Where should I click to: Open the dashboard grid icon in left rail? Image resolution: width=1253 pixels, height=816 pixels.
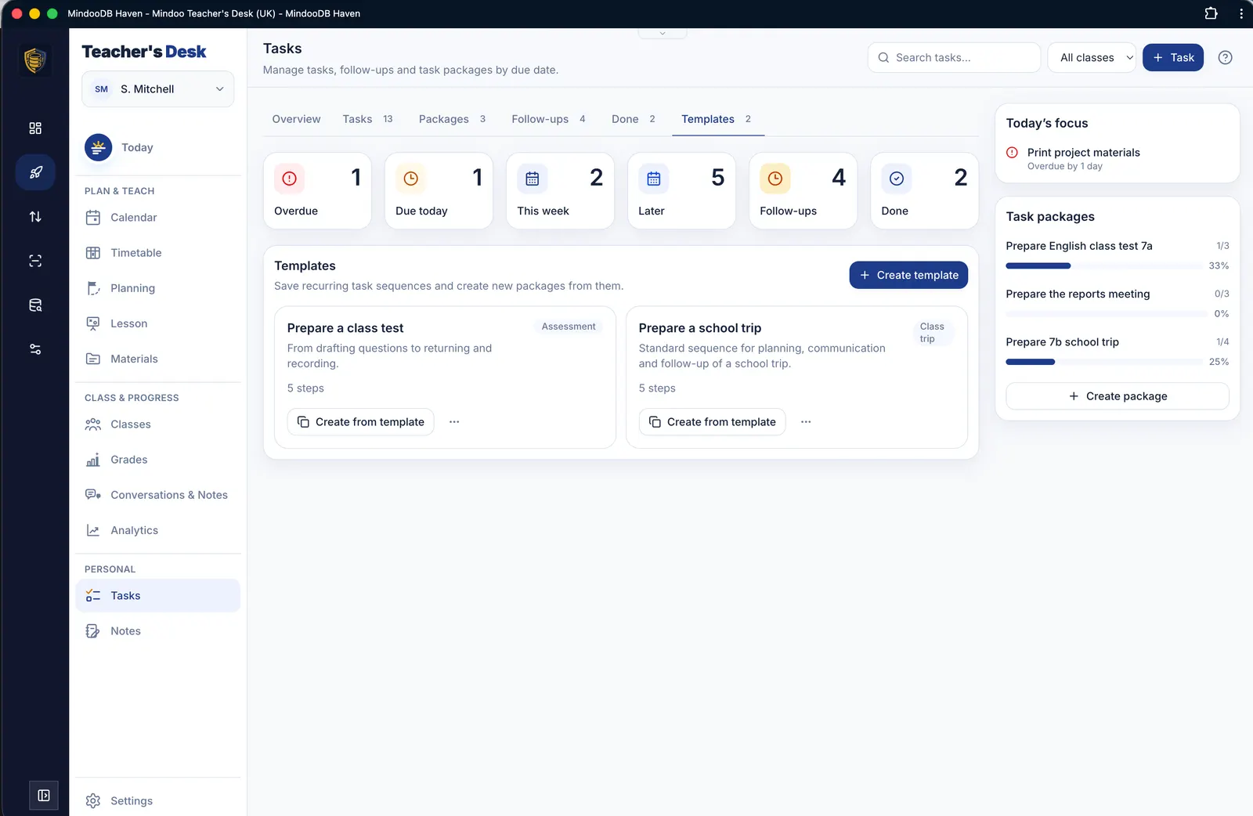tap(35, 128)
